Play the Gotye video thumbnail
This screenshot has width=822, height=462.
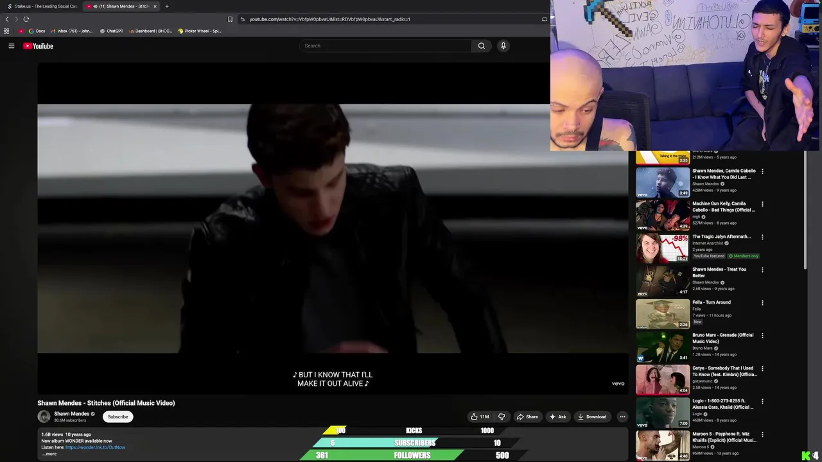(663, 379)
